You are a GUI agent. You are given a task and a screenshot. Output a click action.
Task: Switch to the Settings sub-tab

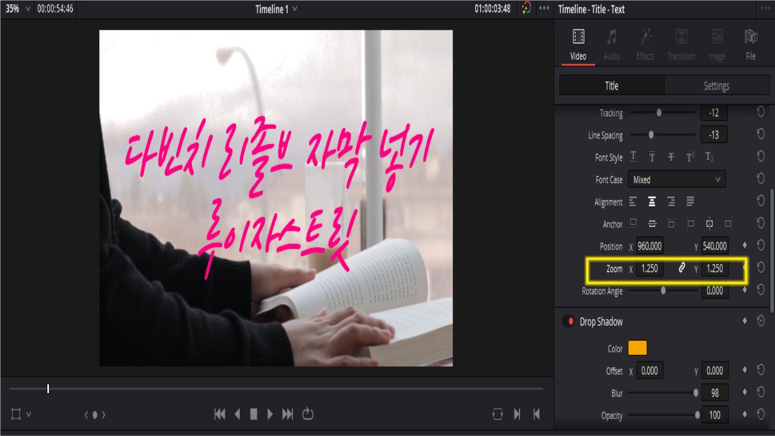[x=716, y=86]
